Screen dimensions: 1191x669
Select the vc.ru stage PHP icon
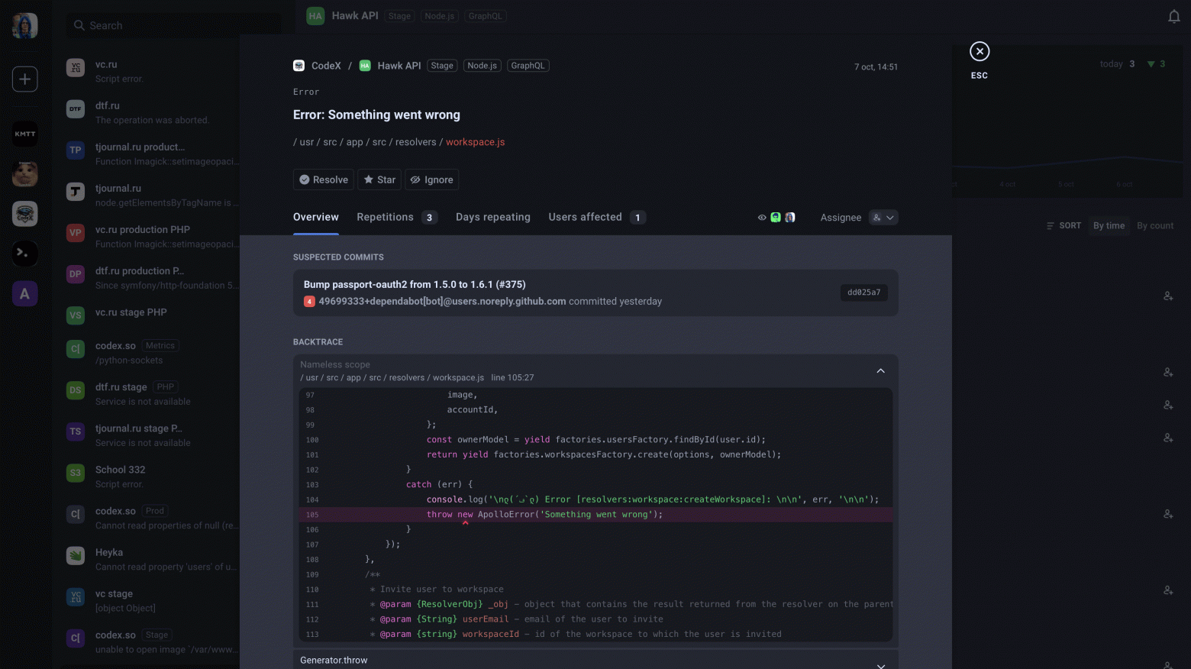pyautogui.click(x=76, y=315)
